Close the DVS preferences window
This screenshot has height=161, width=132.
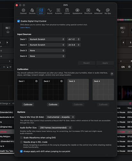coord(17,5)
